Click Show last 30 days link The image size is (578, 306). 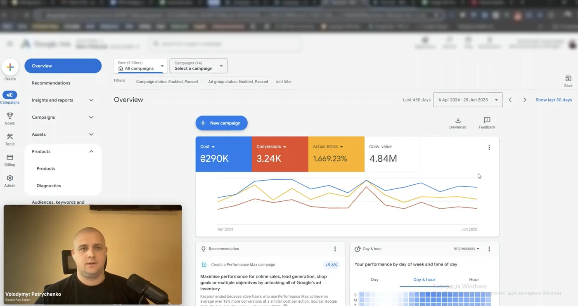(554, 100)
